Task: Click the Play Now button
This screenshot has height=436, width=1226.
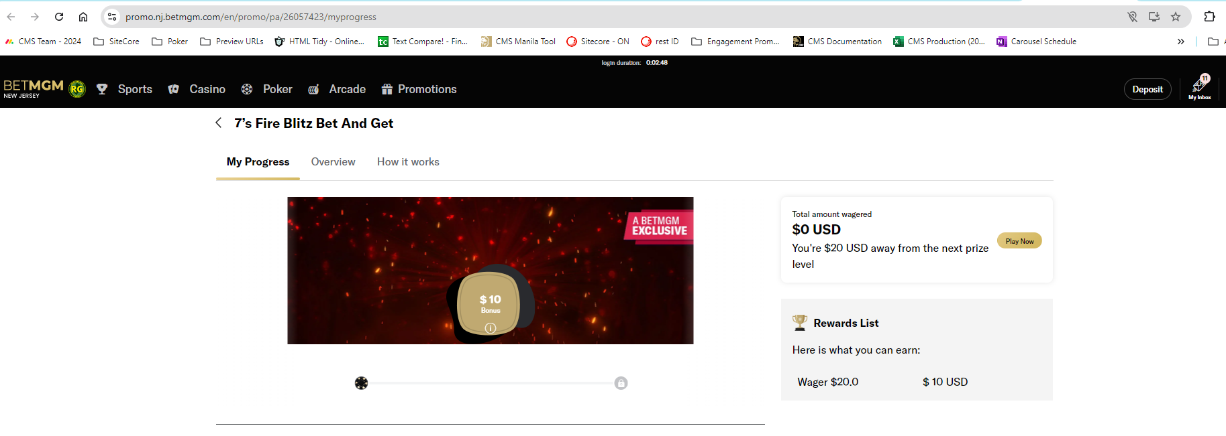Action: (x=1019, y=241)
